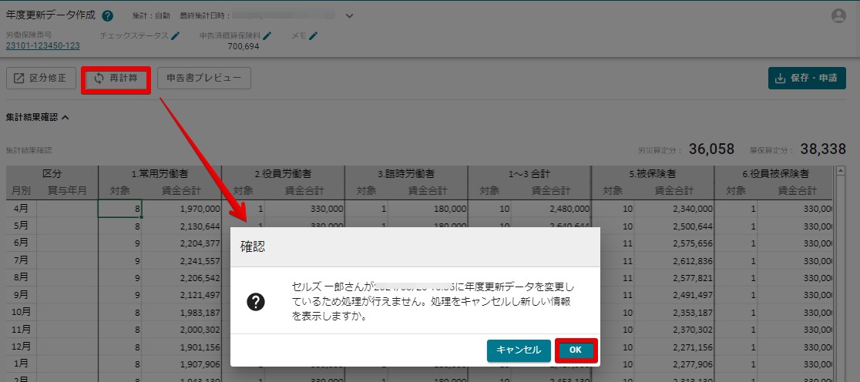Edit チェックステータス with pencil icon
The width and height of the screenshot is (860, 382).
(176, 35)
